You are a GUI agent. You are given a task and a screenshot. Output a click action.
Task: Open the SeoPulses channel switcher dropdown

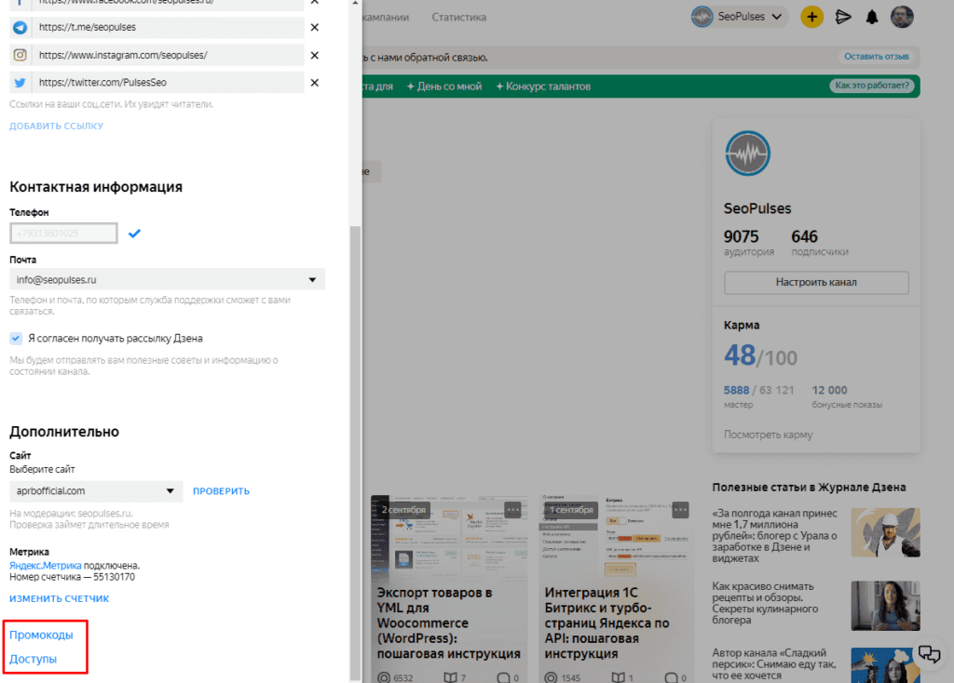739,17
